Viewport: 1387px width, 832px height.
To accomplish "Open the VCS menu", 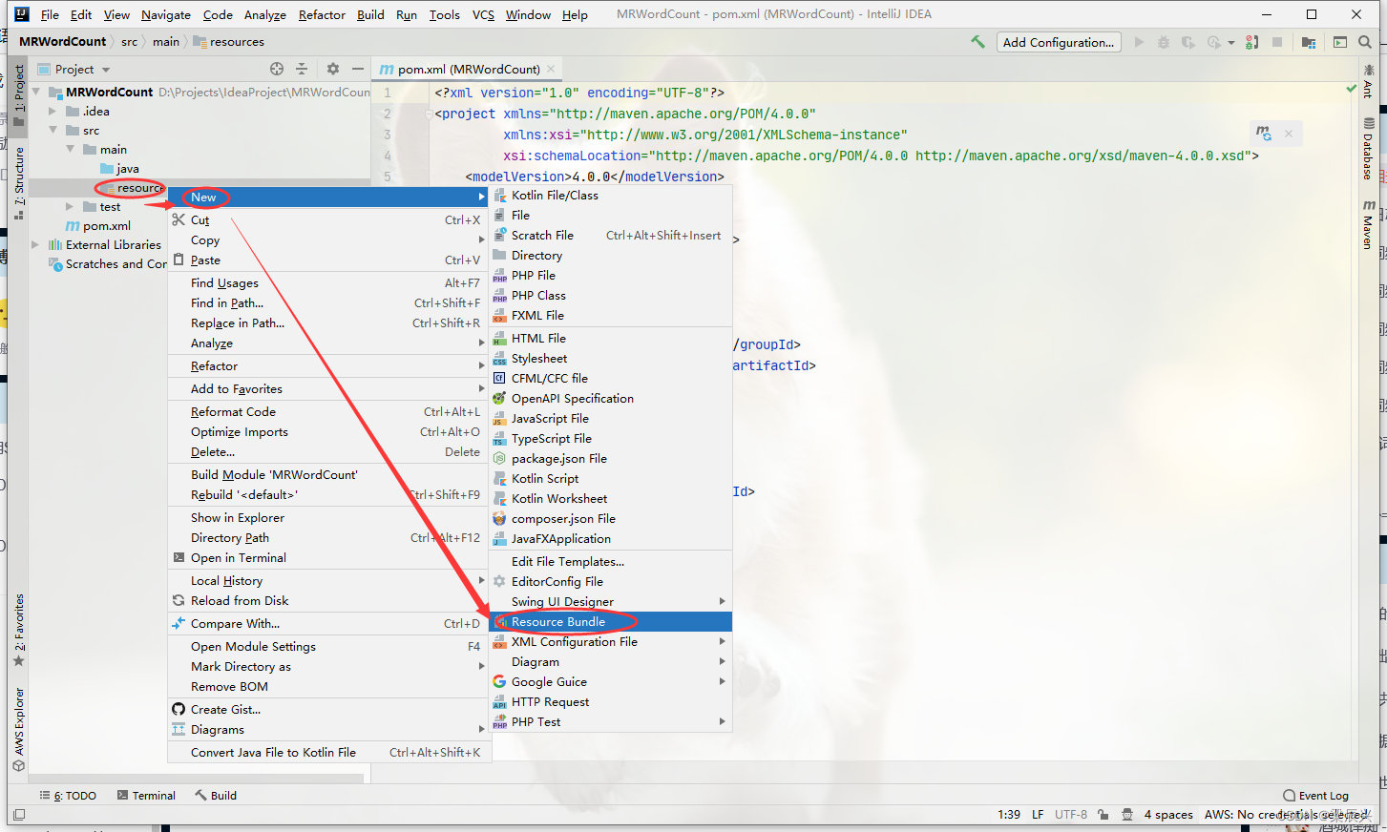I will tap(483, 14).
